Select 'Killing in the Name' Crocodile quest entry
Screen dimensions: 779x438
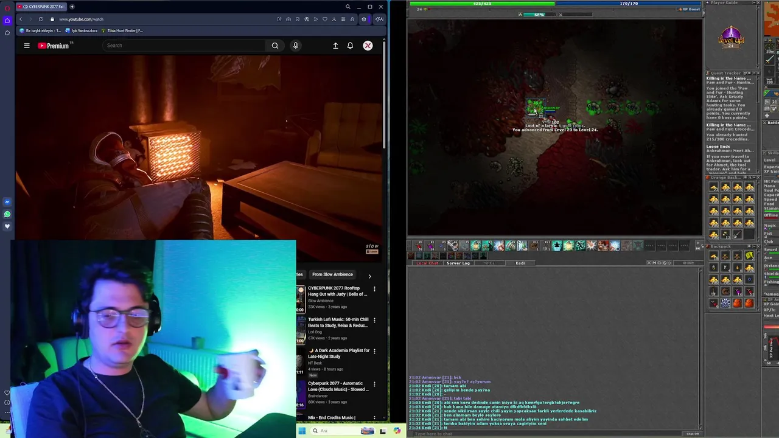pos(730,133)
